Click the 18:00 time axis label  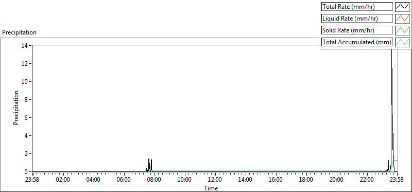click(x=306, y=180)
